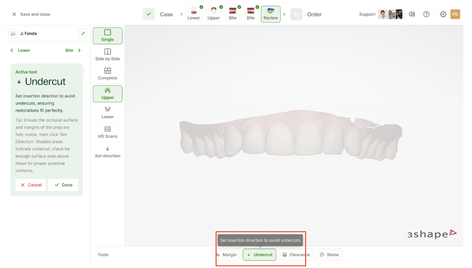Click the PD user avatar
The width and height of the screenshot is (472, 268).
pyautogui.click(x=455, y=14)
